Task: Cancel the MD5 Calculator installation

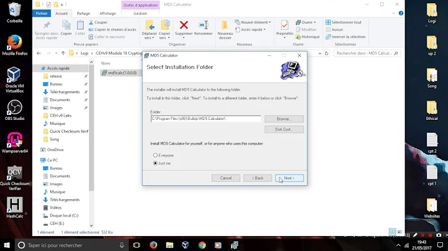Action: [226, 178]
